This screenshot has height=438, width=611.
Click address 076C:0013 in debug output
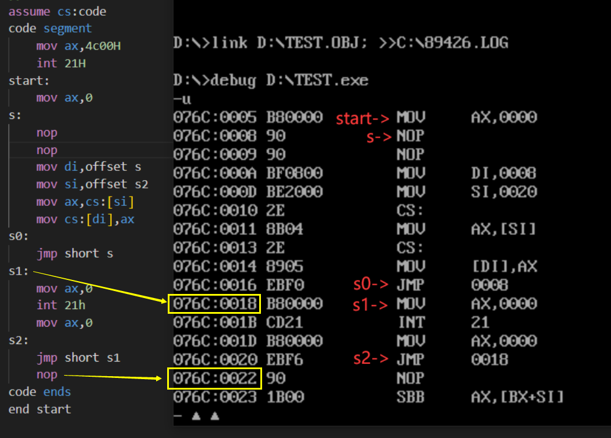[215, 248]
